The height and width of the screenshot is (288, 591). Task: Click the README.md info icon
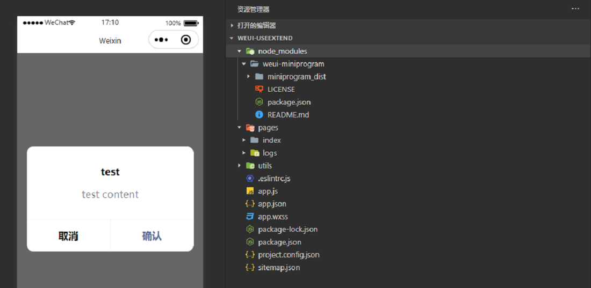[259, 115]
